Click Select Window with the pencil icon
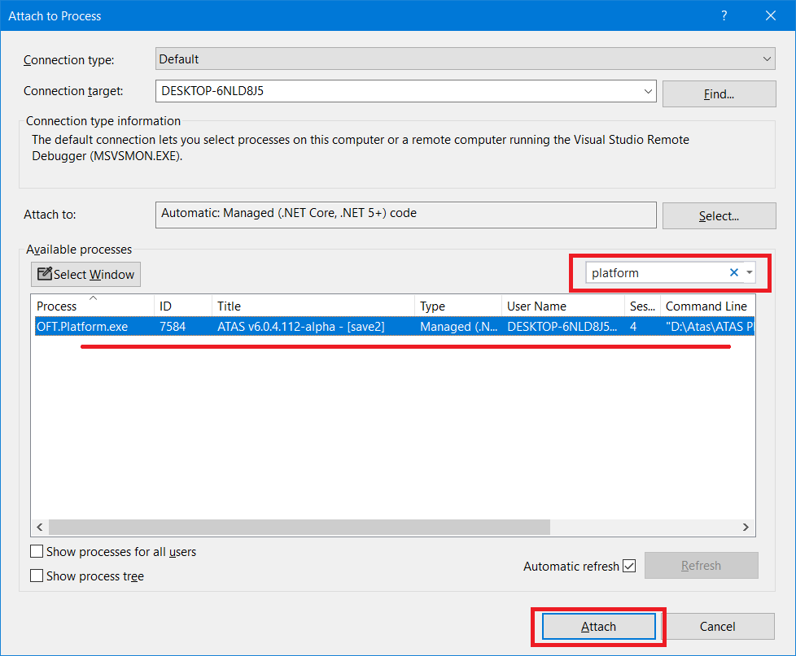Screen dimensions: 796x656 pyautogui.click(x=85, y=274)
